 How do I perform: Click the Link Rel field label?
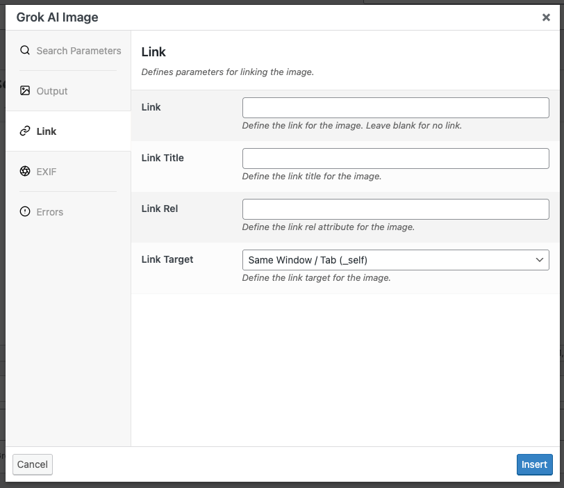pyautogui.click(x=160, y=209)
